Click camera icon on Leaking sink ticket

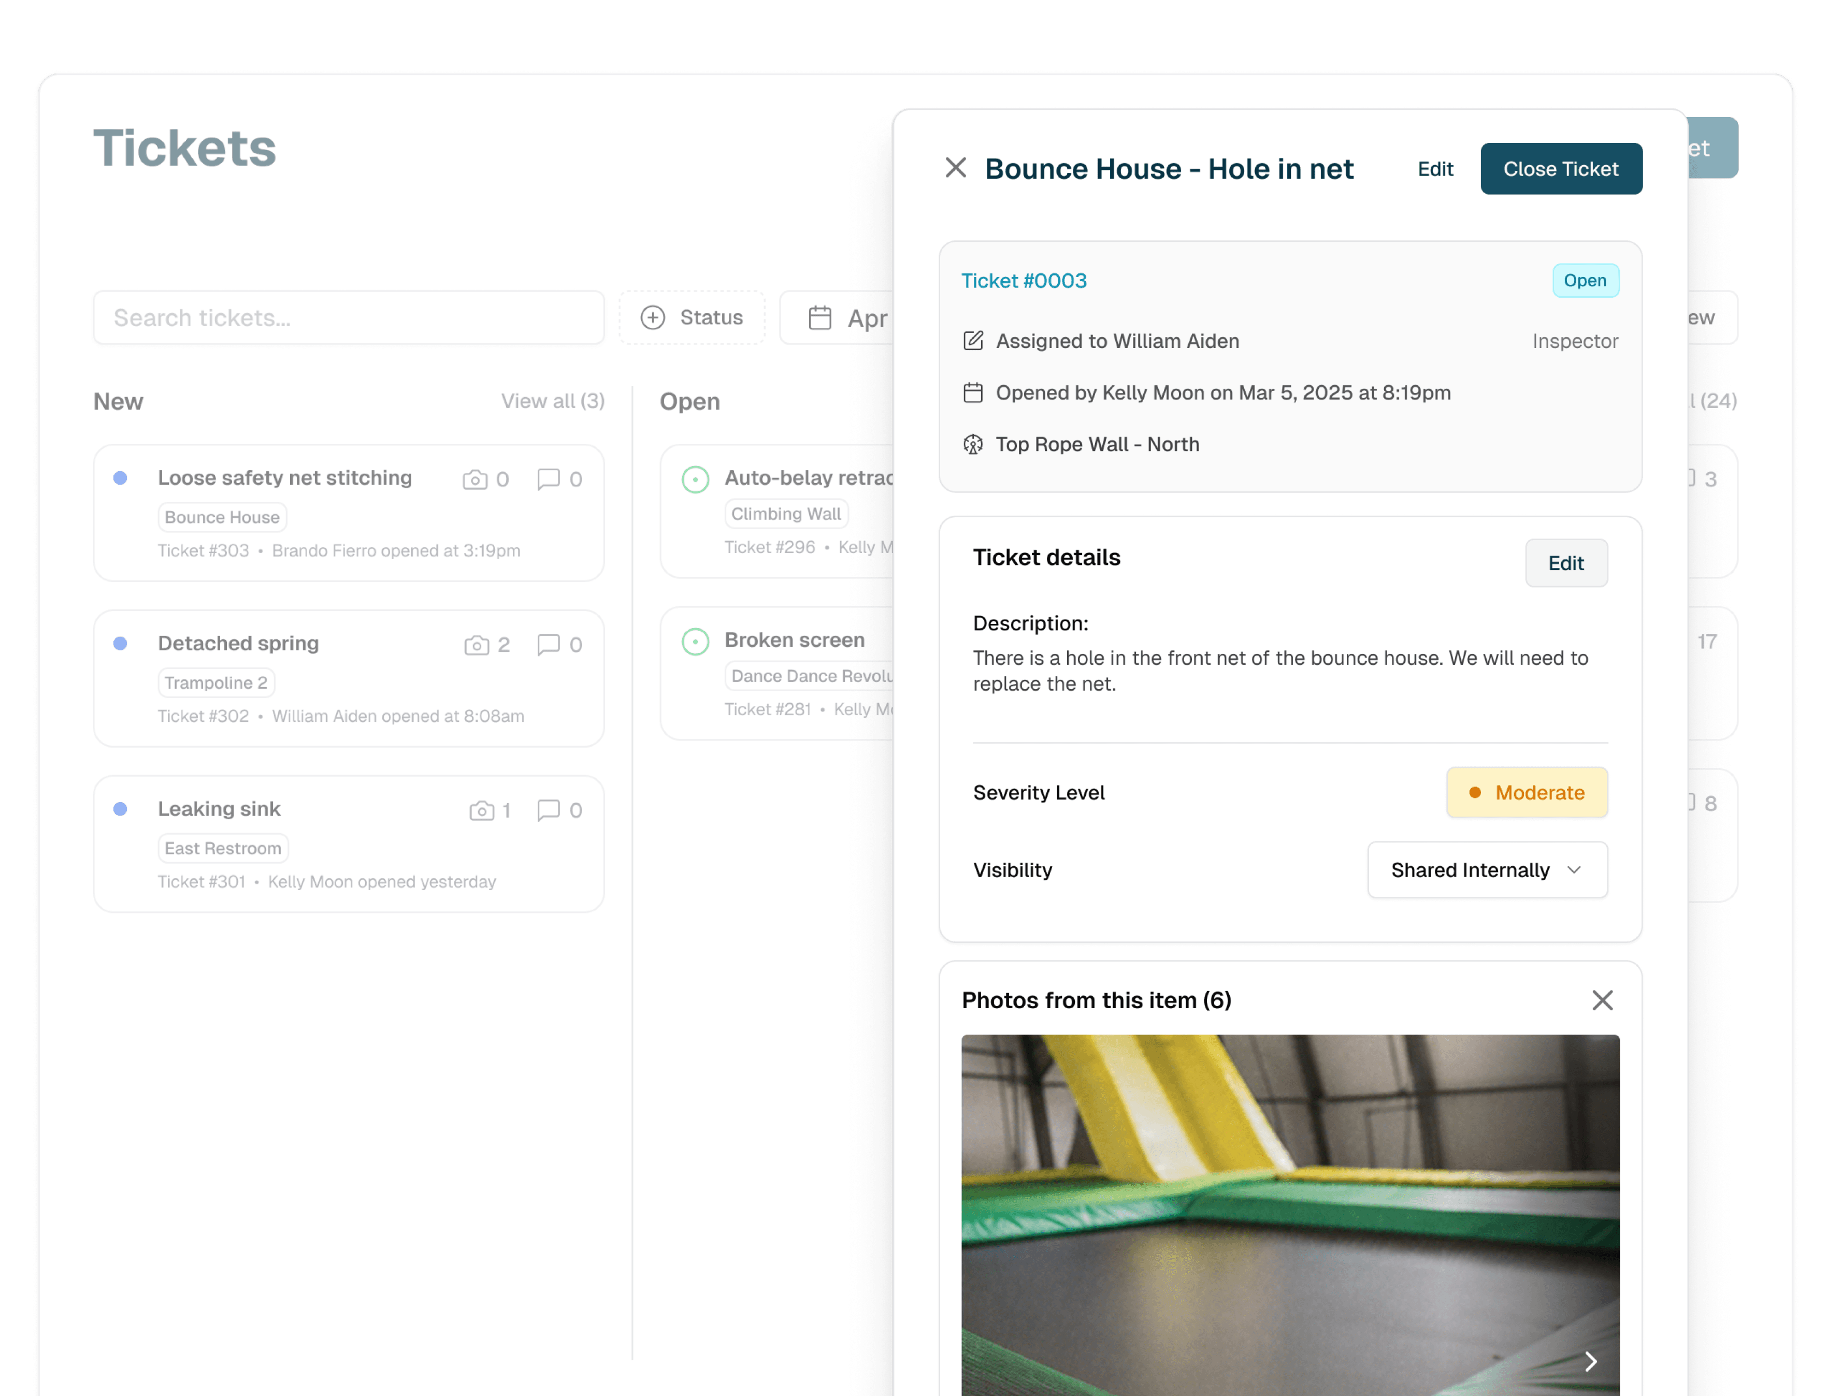tap(481, 811)
